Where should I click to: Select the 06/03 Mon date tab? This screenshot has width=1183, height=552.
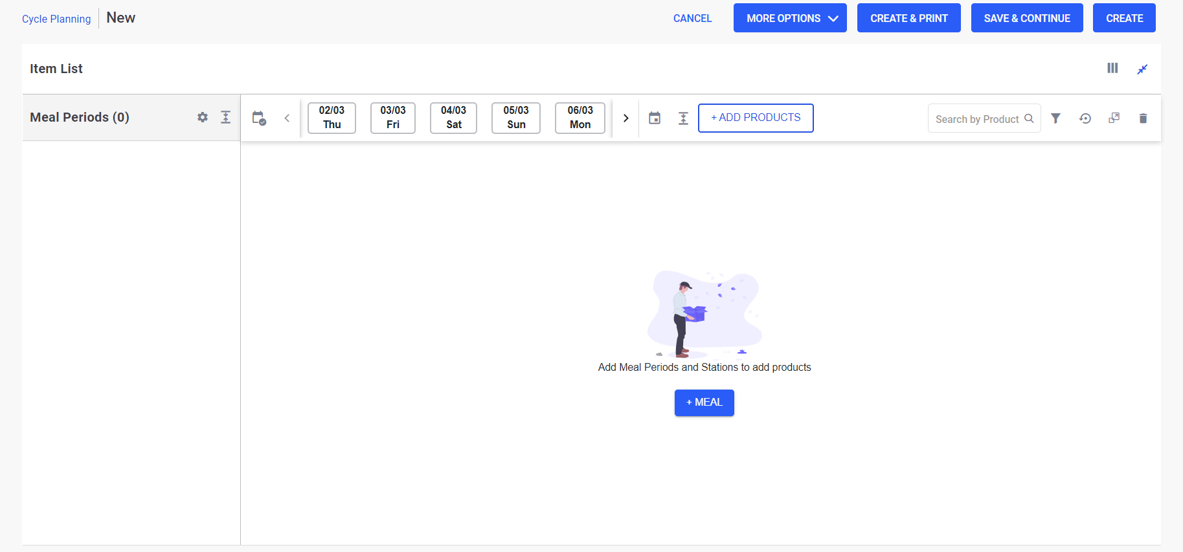[580, 118]
